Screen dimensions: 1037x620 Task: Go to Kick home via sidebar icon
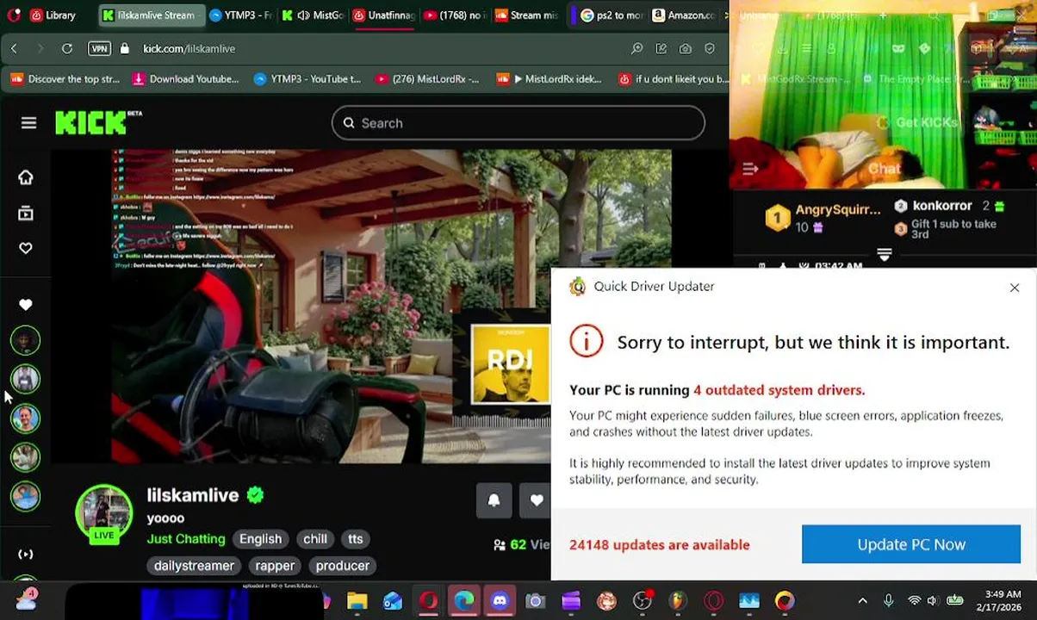click(x=26, y=177)
